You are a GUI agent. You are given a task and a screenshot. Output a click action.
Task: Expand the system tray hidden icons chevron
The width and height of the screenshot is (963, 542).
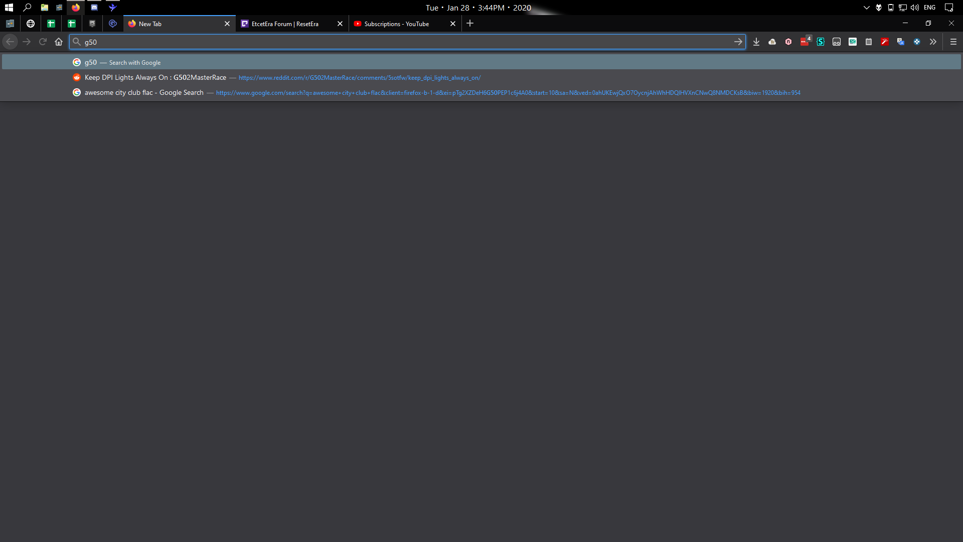click(866, 8)
